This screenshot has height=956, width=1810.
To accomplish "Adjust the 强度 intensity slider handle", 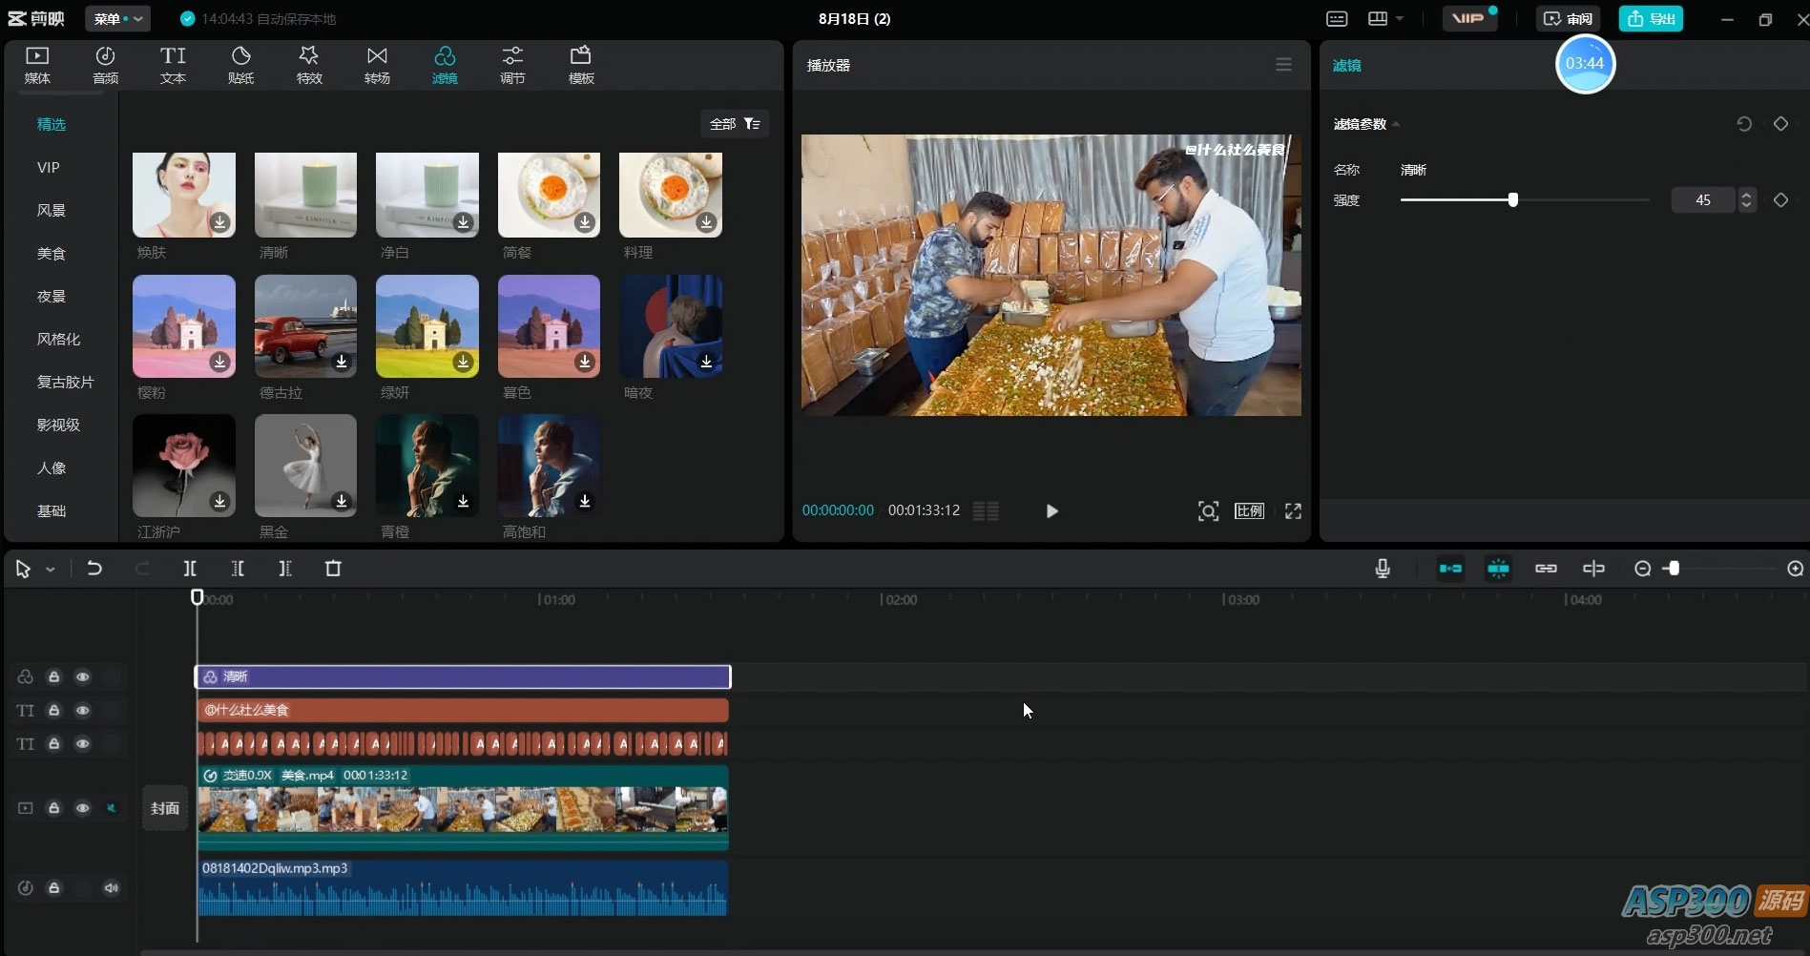I will pos(1512,200).
